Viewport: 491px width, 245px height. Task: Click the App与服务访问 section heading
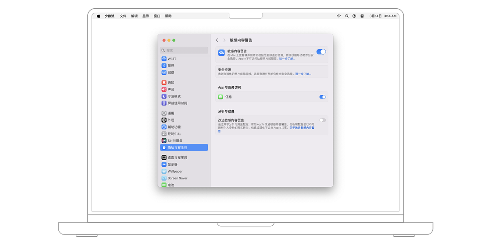pyautogui.click(x=229, y=87)
